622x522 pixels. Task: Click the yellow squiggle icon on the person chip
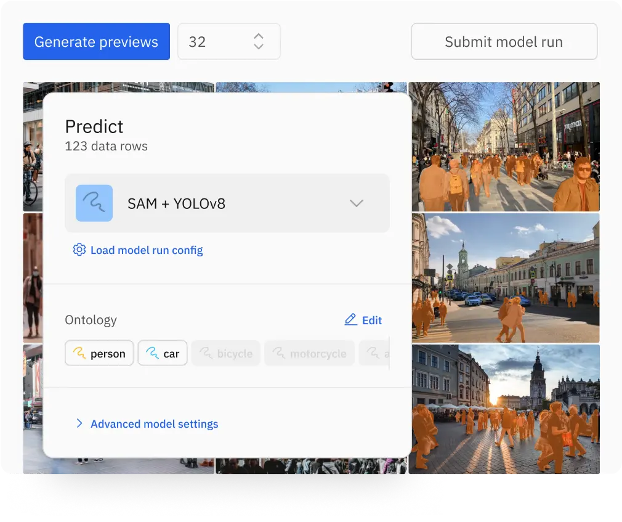pos(79,353)
